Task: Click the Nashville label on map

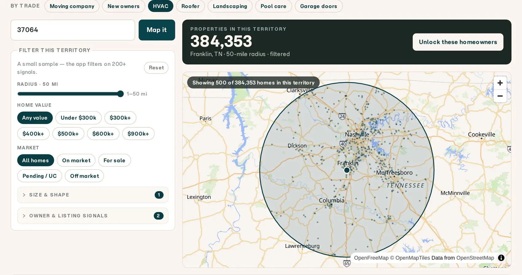Action: tap(357, 134)
